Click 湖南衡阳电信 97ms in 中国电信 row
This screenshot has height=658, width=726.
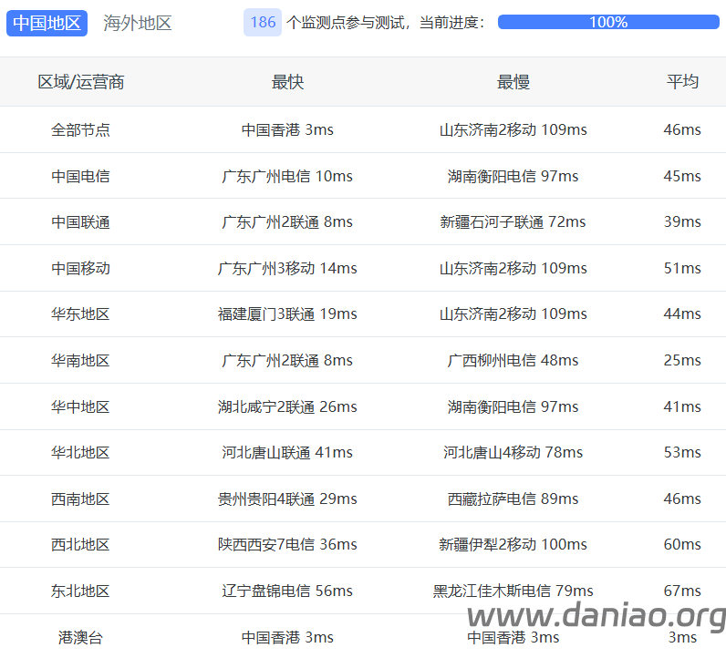tap(513, 176)
